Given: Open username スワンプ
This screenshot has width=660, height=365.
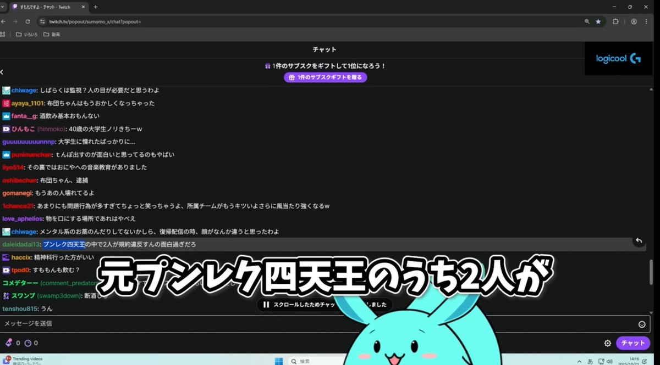Looking at the screenshot, I should 23,296.
